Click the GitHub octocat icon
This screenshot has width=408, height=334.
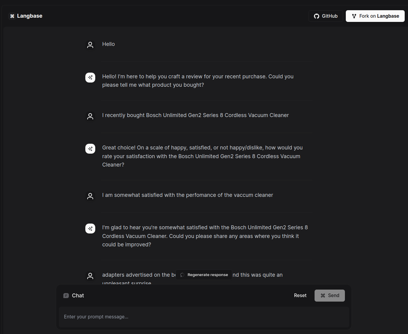(x=317, y=16)
